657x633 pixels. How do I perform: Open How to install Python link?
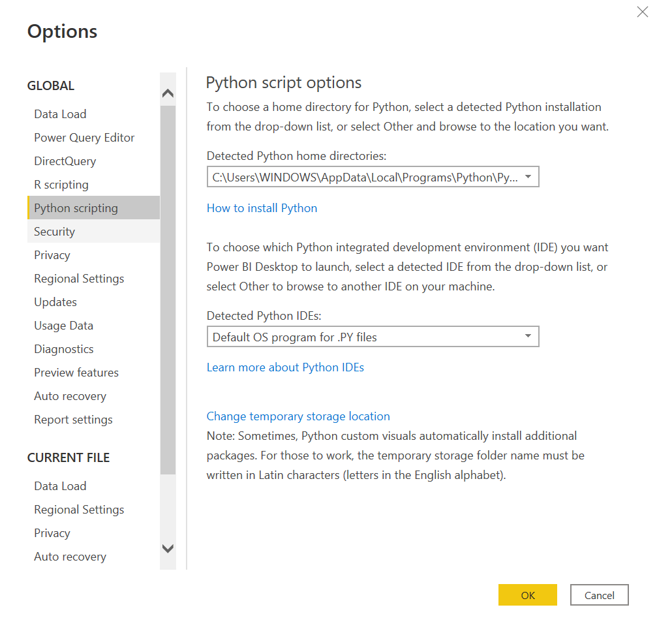point(262,208)
